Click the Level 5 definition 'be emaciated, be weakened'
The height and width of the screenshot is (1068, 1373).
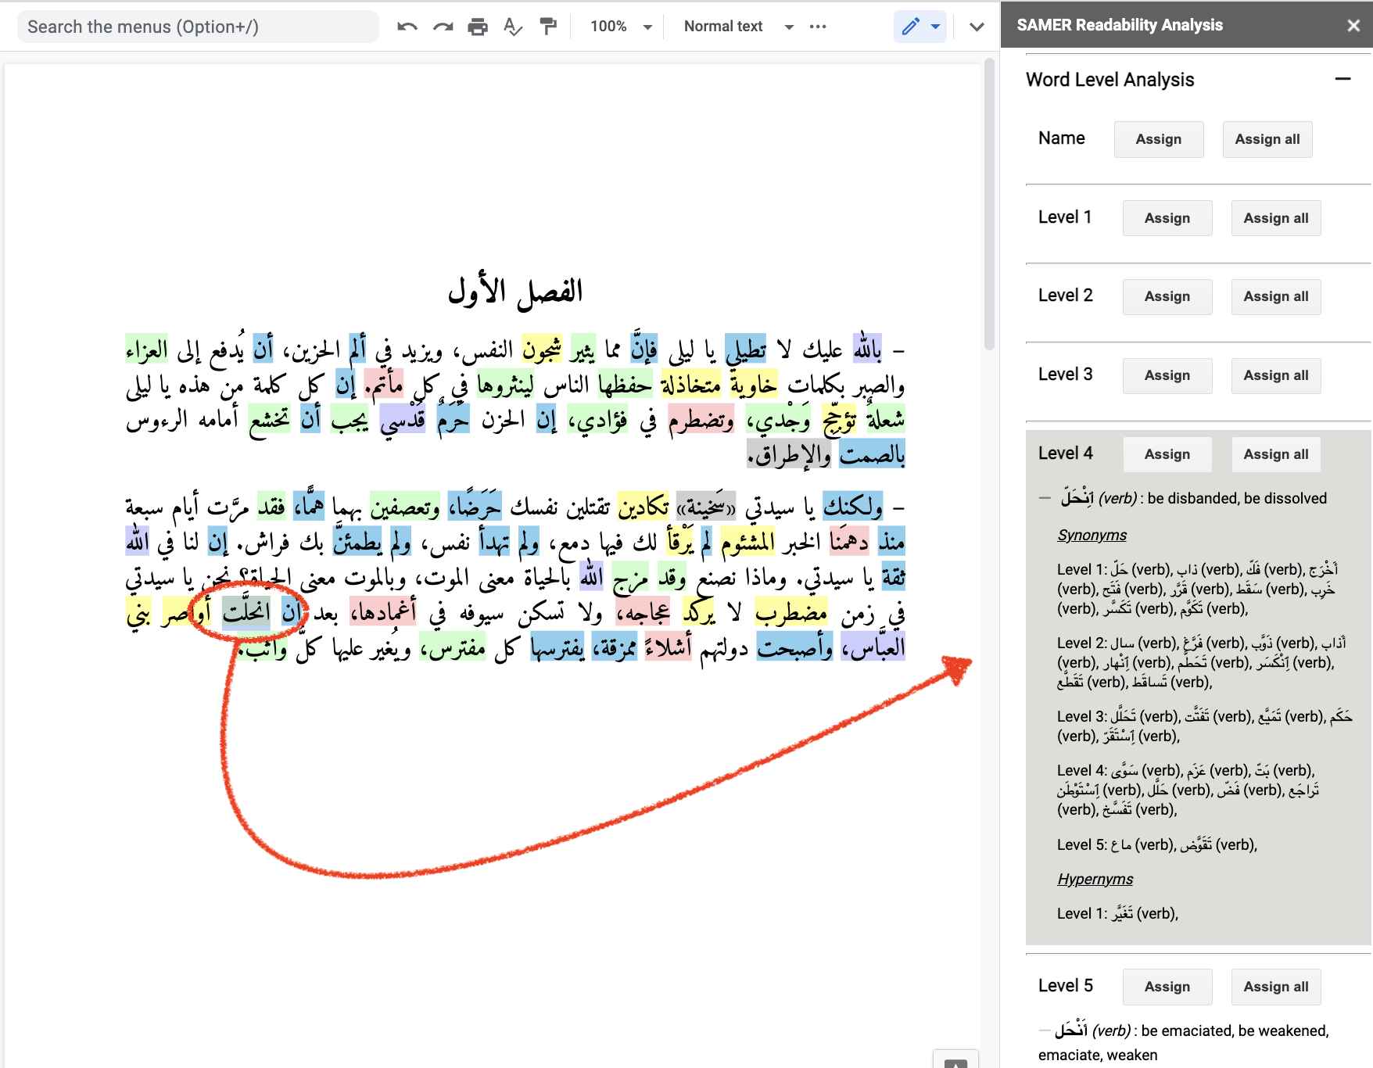coord(1235,1030)
